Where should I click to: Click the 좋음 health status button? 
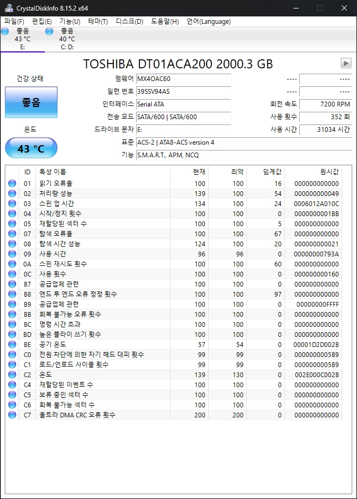pyautogui.click(x=31, y=102)
